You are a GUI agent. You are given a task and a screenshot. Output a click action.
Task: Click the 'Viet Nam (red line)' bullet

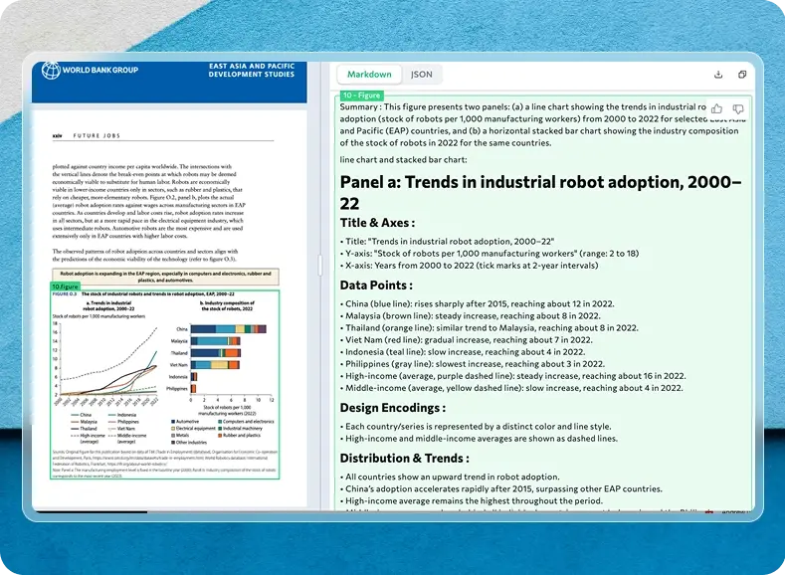click(467, 340)
